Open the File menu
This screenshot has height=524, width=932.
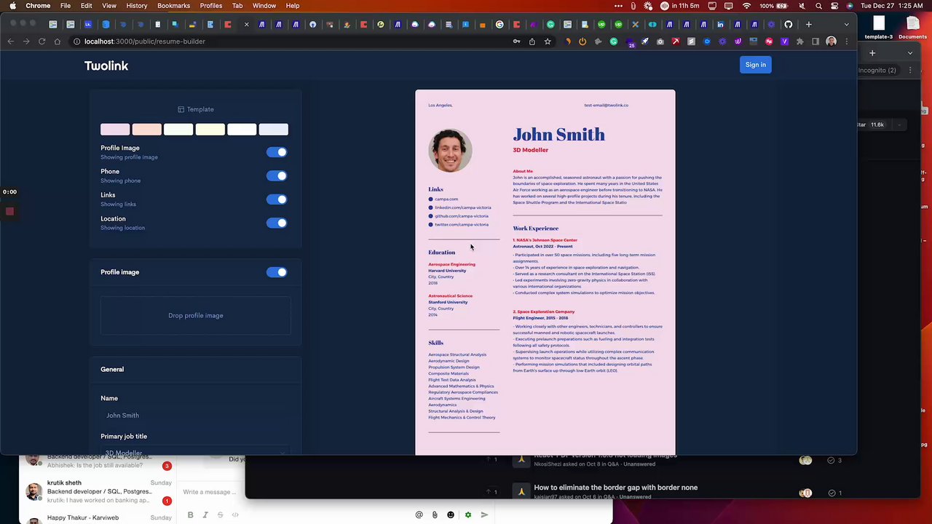pyautogui.click(x=66, y=6)
